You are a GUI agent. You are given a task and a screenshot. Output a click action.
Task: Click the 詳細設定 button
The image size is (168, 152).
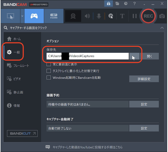144,79
